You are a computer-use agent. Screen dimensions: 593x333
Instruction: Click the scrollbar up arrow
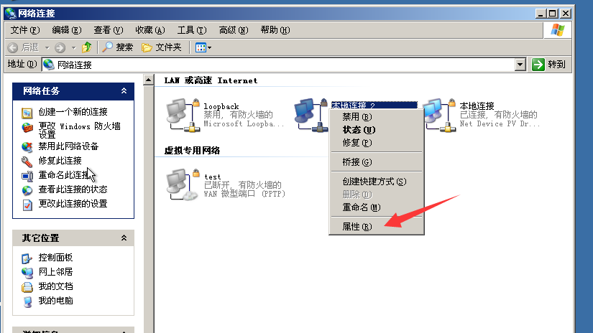(149, 80)
